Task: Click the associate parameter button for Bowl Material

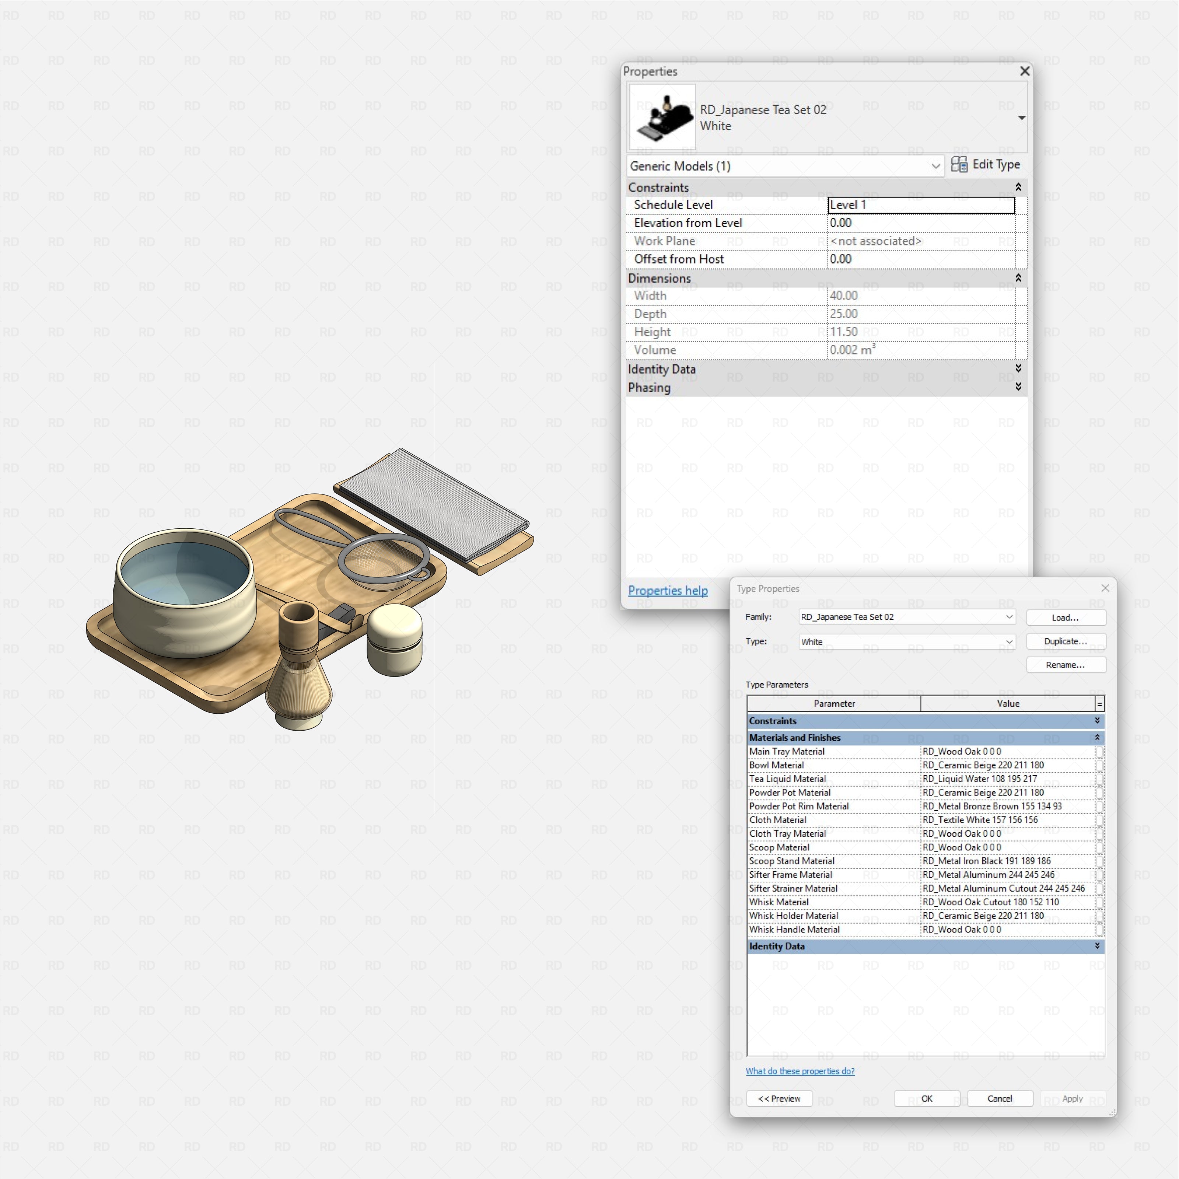Action: [1100, 765]
